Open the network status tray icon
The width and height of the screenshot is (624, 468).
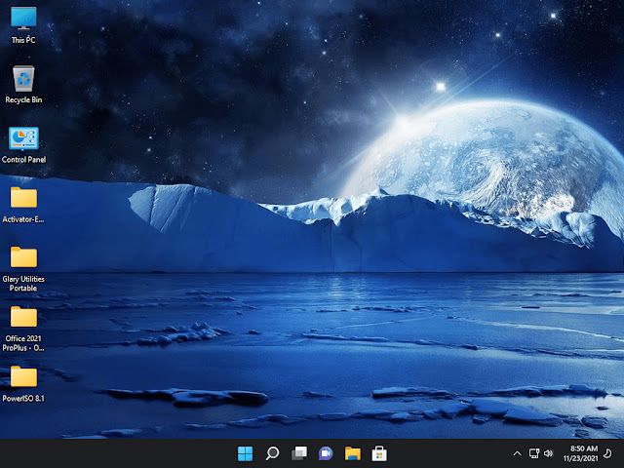pos(534,453)
